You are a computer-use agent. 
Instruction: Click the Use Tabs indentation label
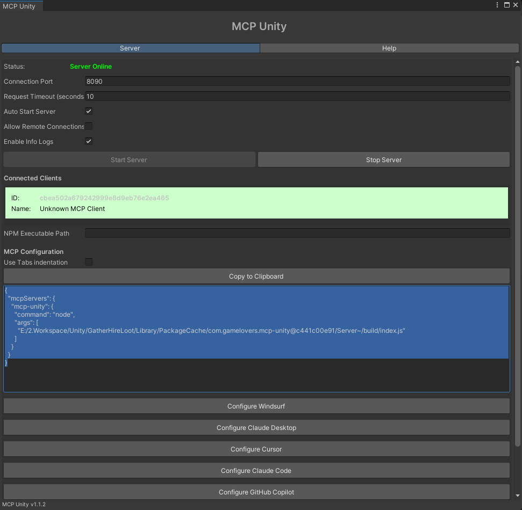(35, 263)
